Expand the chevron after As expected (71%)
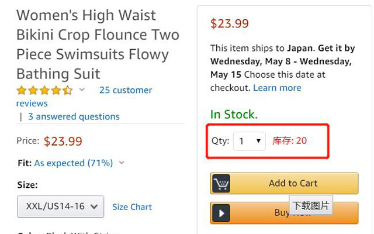 [x=122, y=163]
